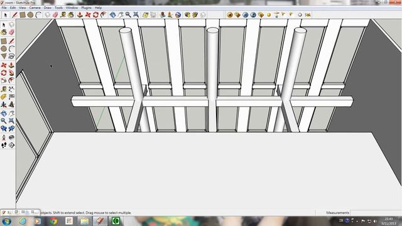Choose the Offset tool in the top toolbar
The width and height of the screenshot is (402, 226).
(x=103, y=15)
